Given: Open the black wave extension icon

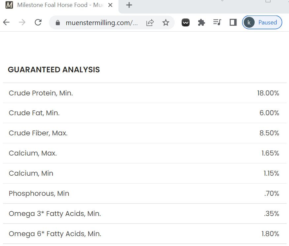Looking at the screenshot, I should click(186, 22).
